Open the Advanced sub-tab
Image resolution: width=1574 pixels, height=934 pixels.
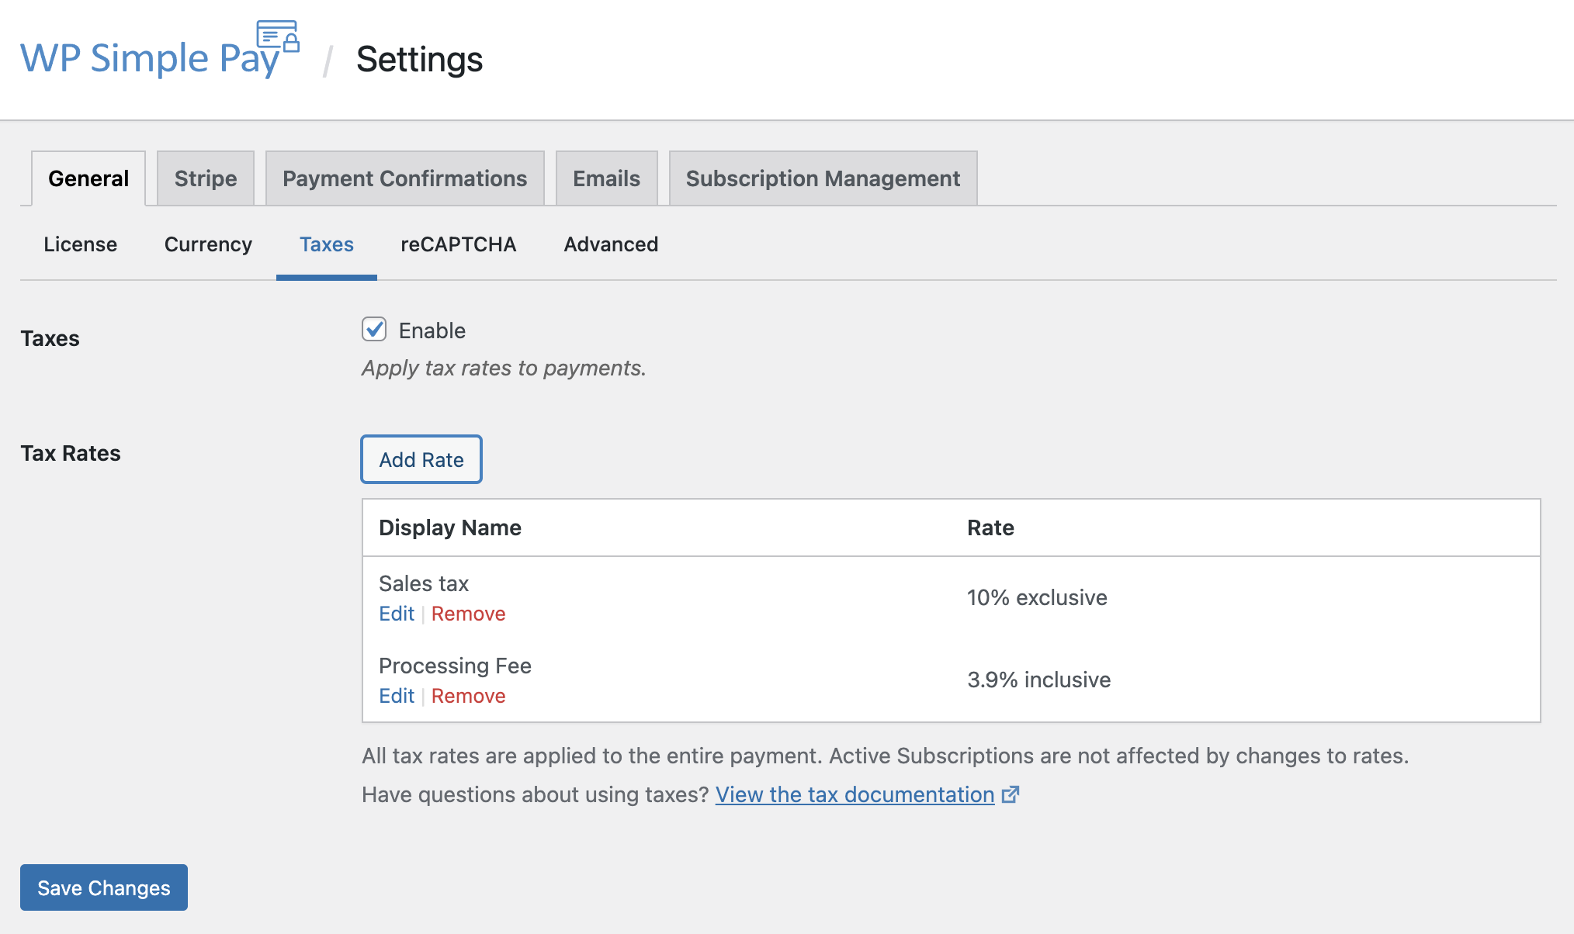[x=611, y=244]
